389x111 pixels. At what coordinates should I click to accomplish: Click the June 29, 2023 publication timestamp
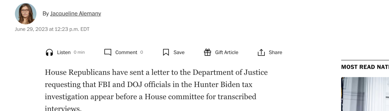(x=52, y=29)
